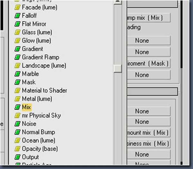The width and height of the screenshot is (193, 169).
Task: Click the green Noise map icon
Action: (x=17, y=124)
